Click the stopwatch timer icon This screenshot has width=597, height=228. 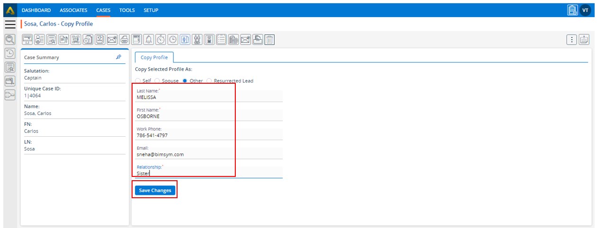click(161, 40)
